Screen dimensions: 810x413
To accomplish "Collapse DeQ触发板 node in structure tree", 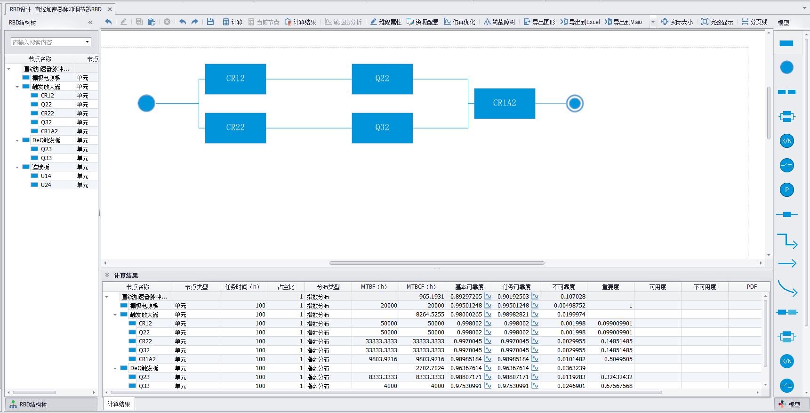I will (x=17, y=140).
